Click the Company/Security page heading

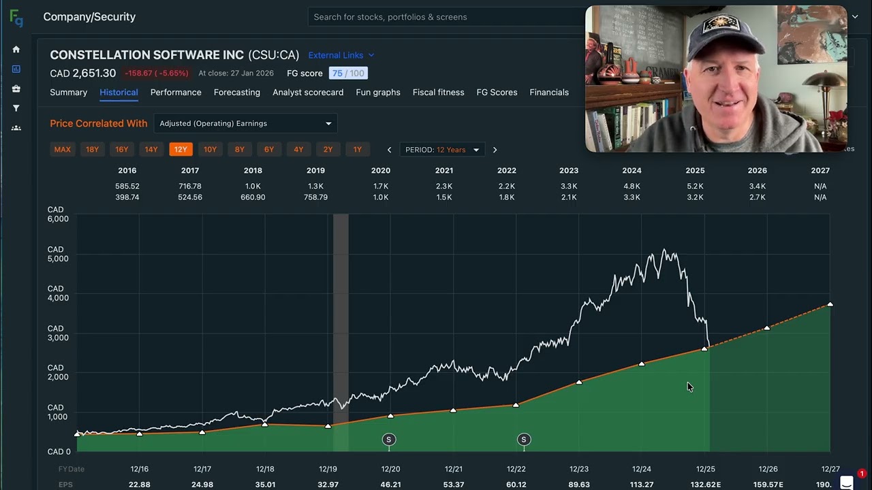[x=89, y=17]
